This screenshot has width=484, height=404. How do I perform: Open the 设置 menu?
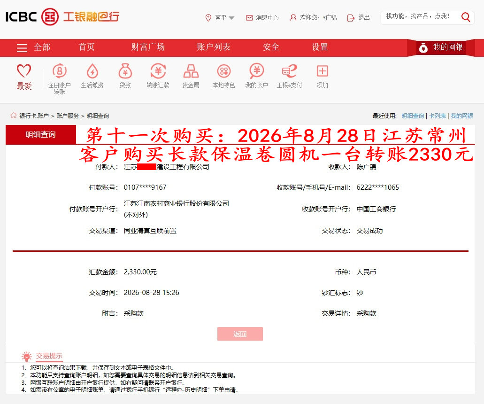[x=320, y=47]
